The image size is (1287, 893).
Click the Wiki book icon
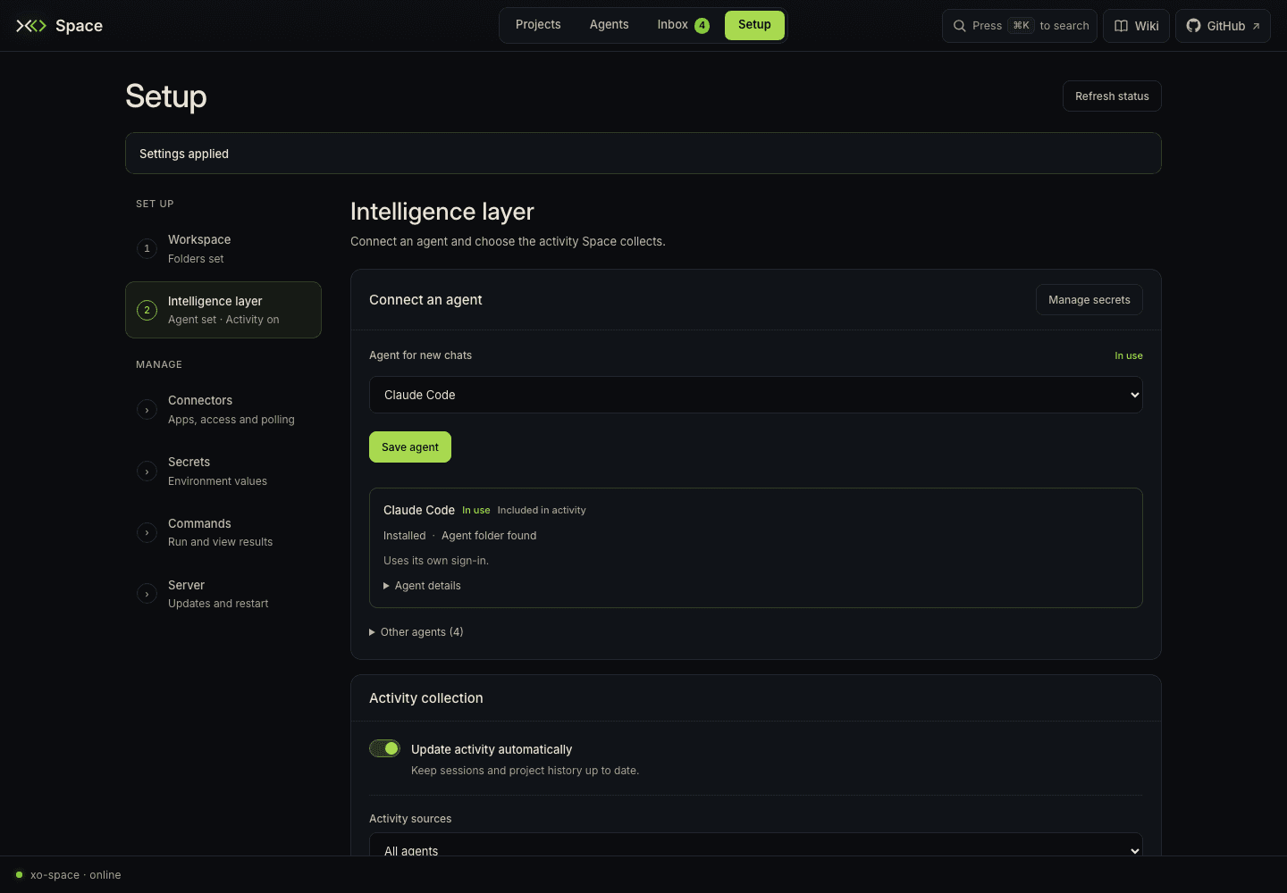1121,26
